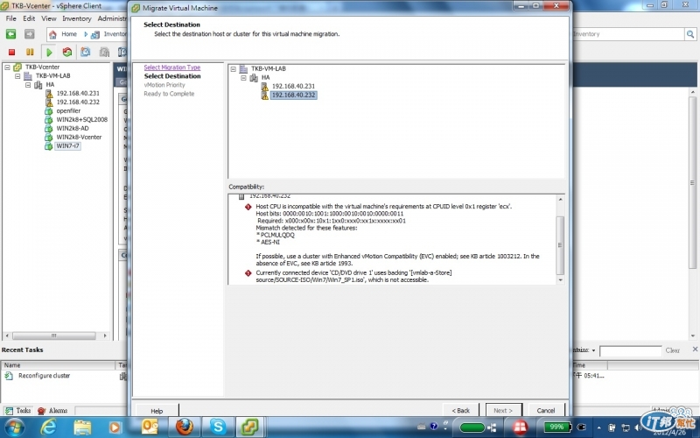This screenshot has width=700, height=438.
Task: Choose destination host 192.168.40.232 in wizard
Action: pos(293,95)
